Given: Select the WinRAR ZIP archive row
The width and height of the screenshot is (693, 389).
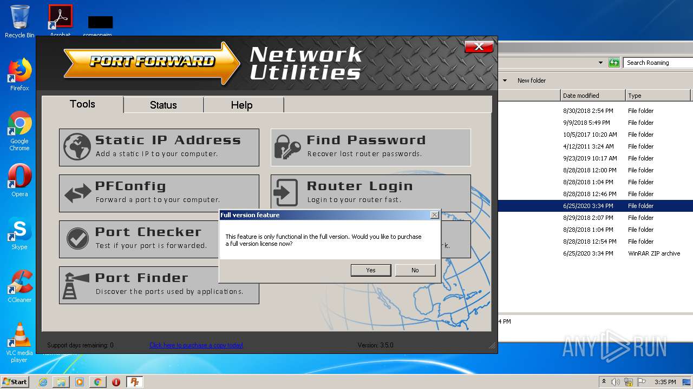Looking at the screenshot, I should [596, 253].
